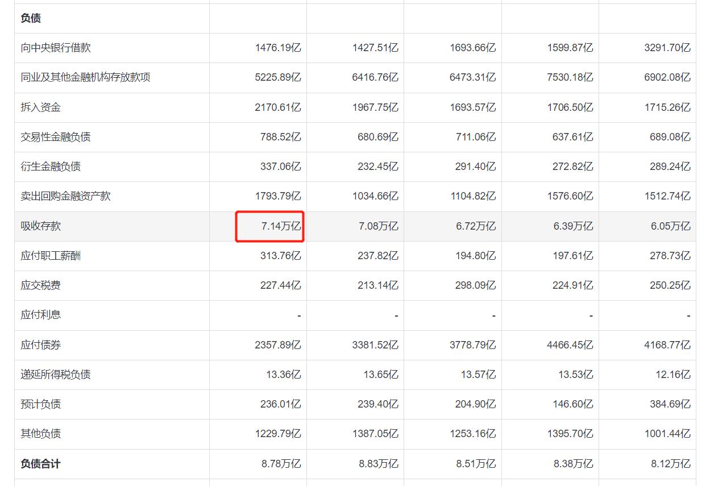Select the 拆入资金 row label
Viewport: 706px width, 486px height.
coord(40,107)
